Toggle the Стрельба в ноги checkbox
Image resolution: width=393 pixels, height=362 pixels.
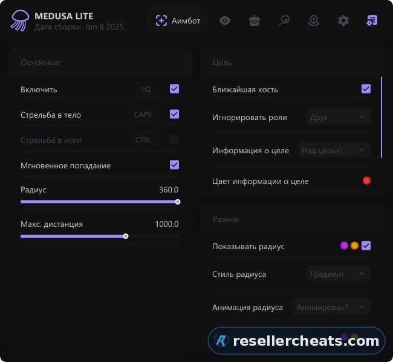(x=175, y=139)
